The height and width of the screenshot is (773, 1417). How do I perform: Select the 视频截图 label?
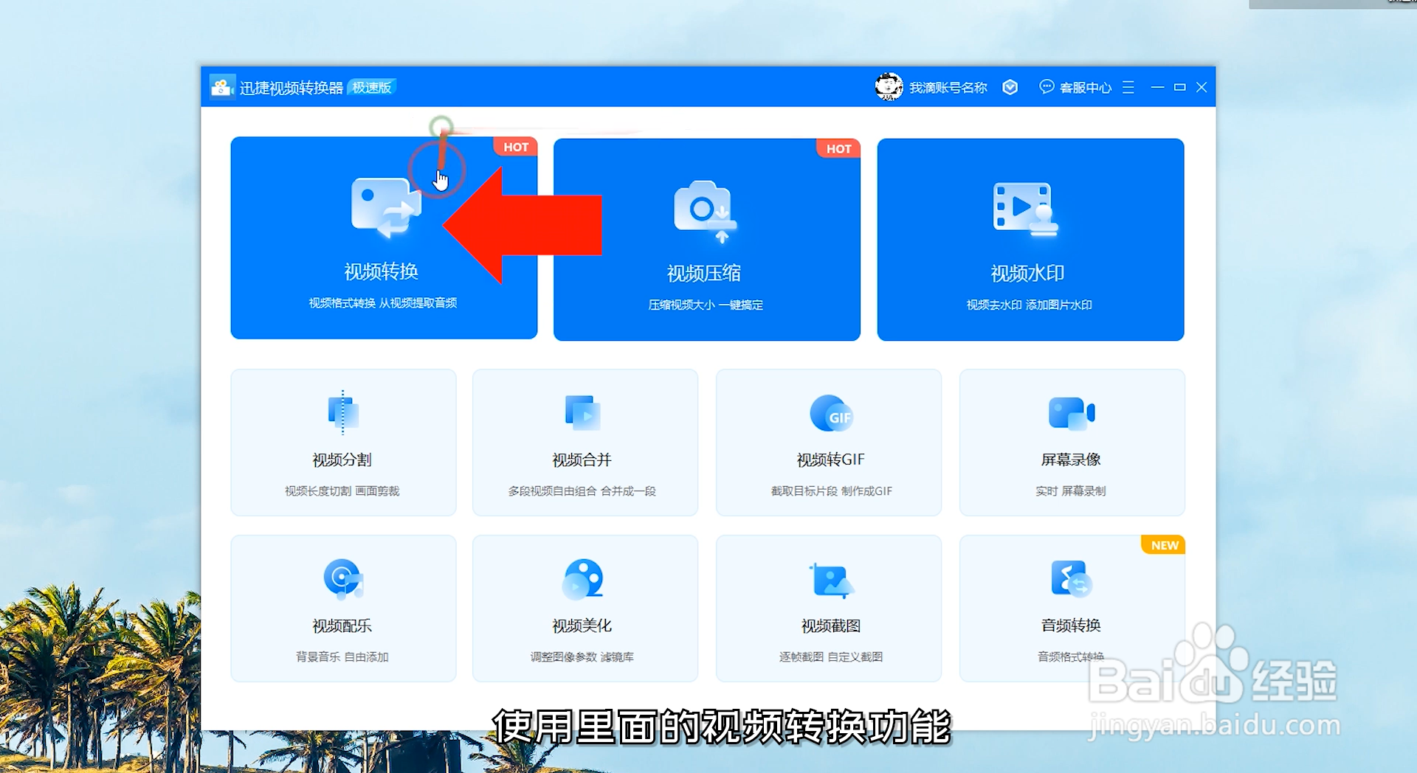(x=831, y=625)
